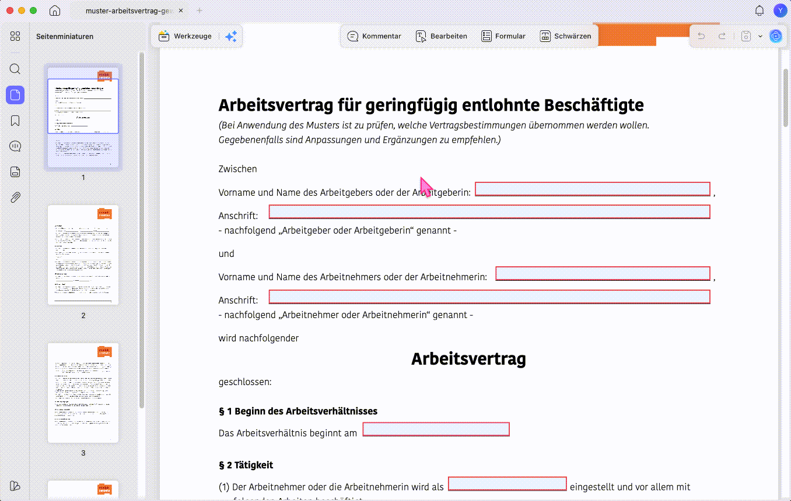Expand the save options dropdown arrow

coord(760,36)
